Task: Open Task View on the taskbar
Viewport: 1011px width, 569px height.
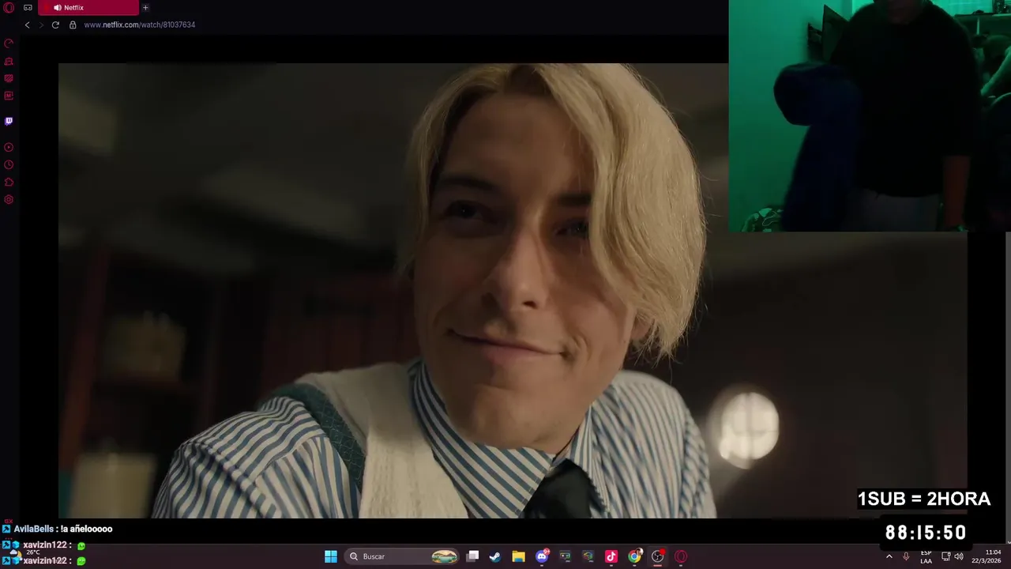Action: [x=472, y=556]
